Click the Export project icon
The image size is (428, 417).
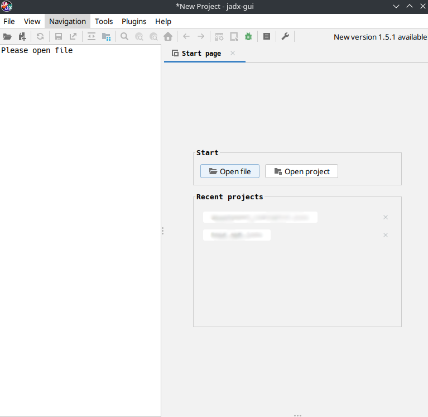(x=73, y=37)
